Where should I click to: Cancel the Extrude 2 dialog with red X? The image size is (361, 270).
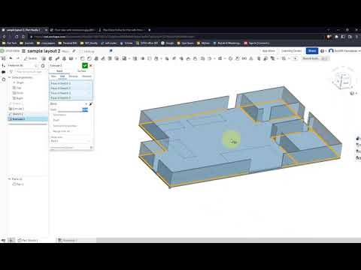(91, 65)
